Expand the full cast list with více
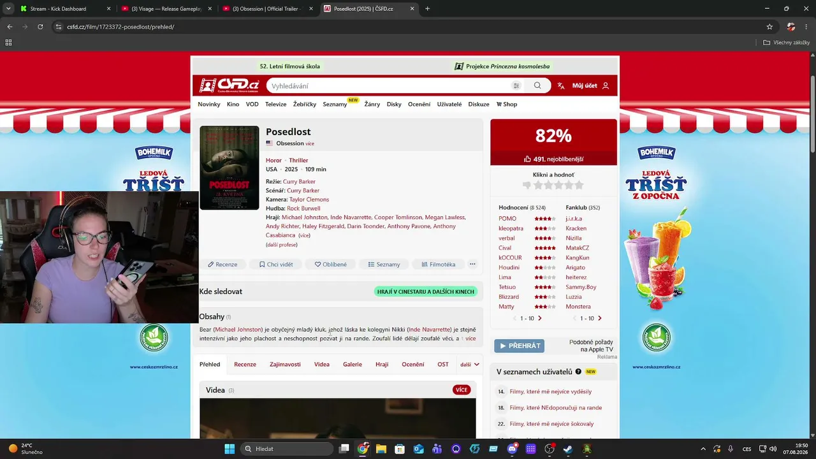This screenshot has height=459, width=816. [x=304, y=235]
